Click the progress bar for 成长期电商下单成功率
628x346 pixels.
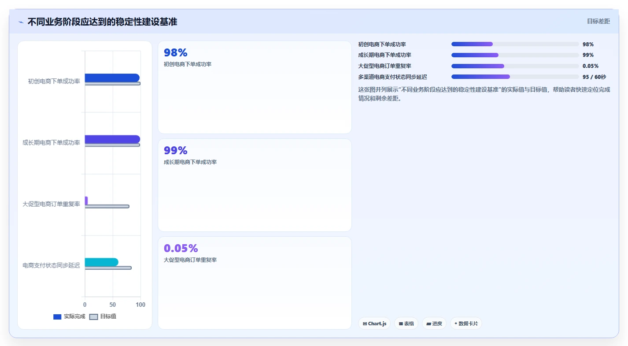pyautogui.click(x=515, y=55)
